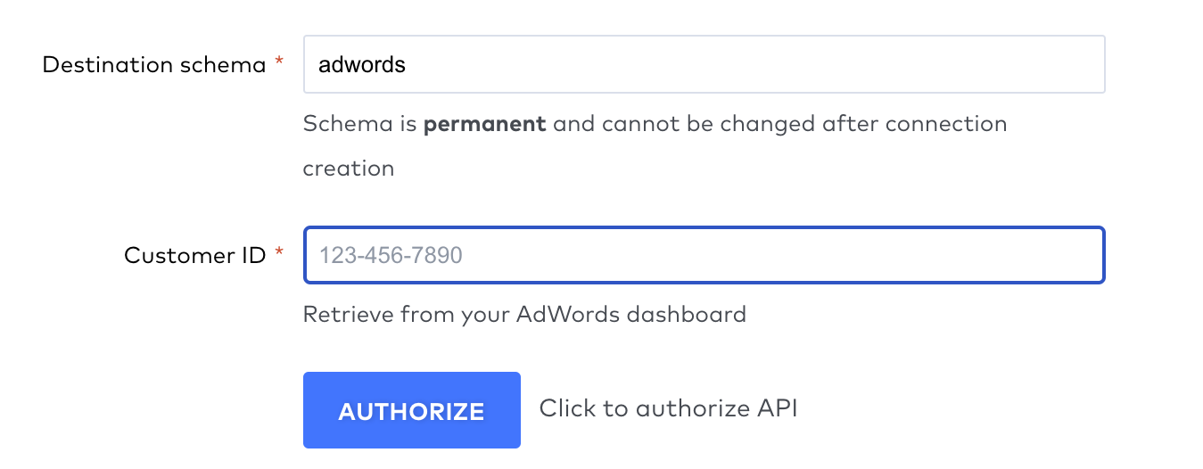This screenshot has width=1203, height=469.
Task: Click the "Retrieve from your AdWords dashboard" hint
Action: click(x=524, y=315)
